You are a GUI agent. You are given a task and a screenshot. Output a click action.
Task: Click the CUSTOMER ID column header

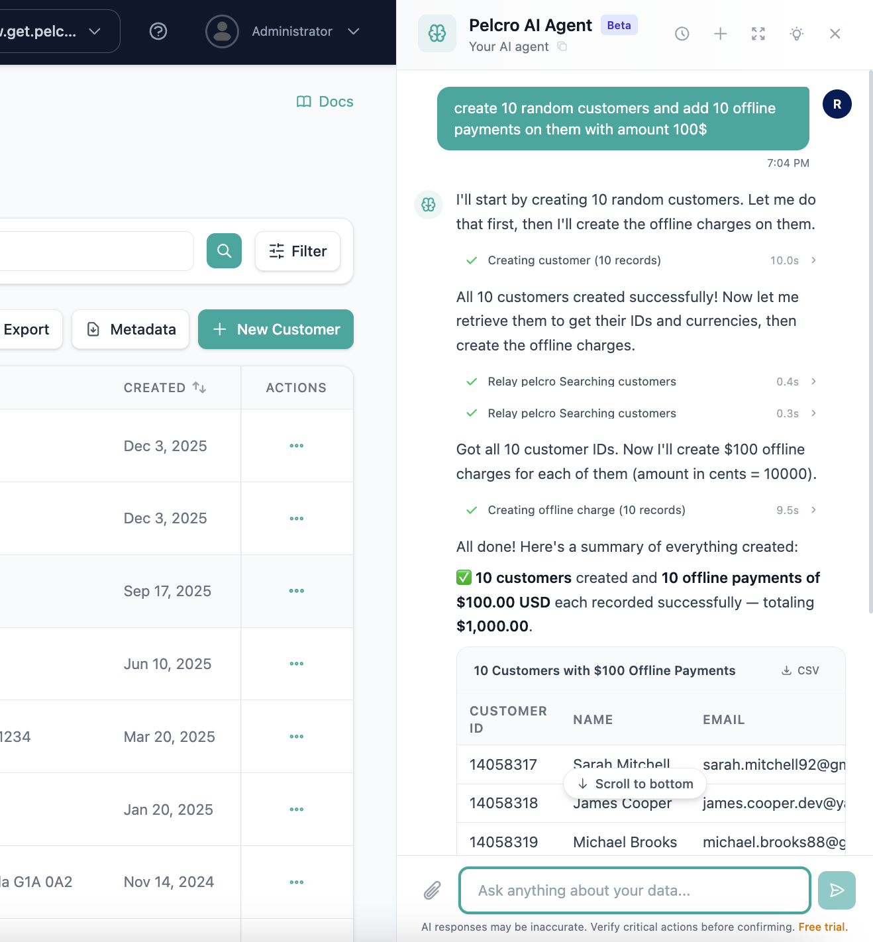pyautogui.click(x=508, y=719)
